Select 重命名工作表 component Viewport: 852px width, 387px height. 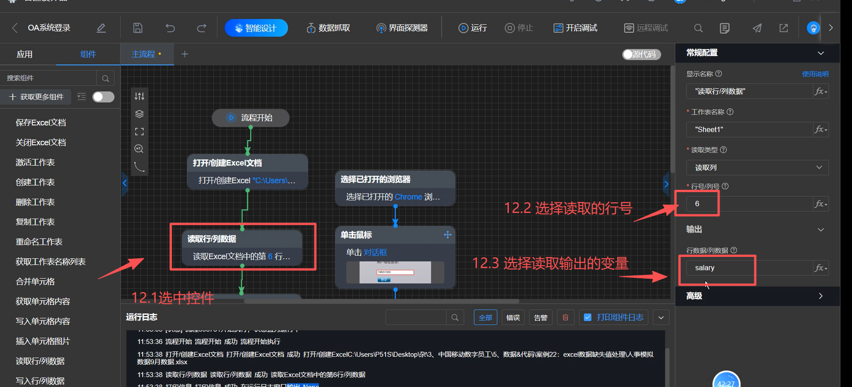point(39,242)
